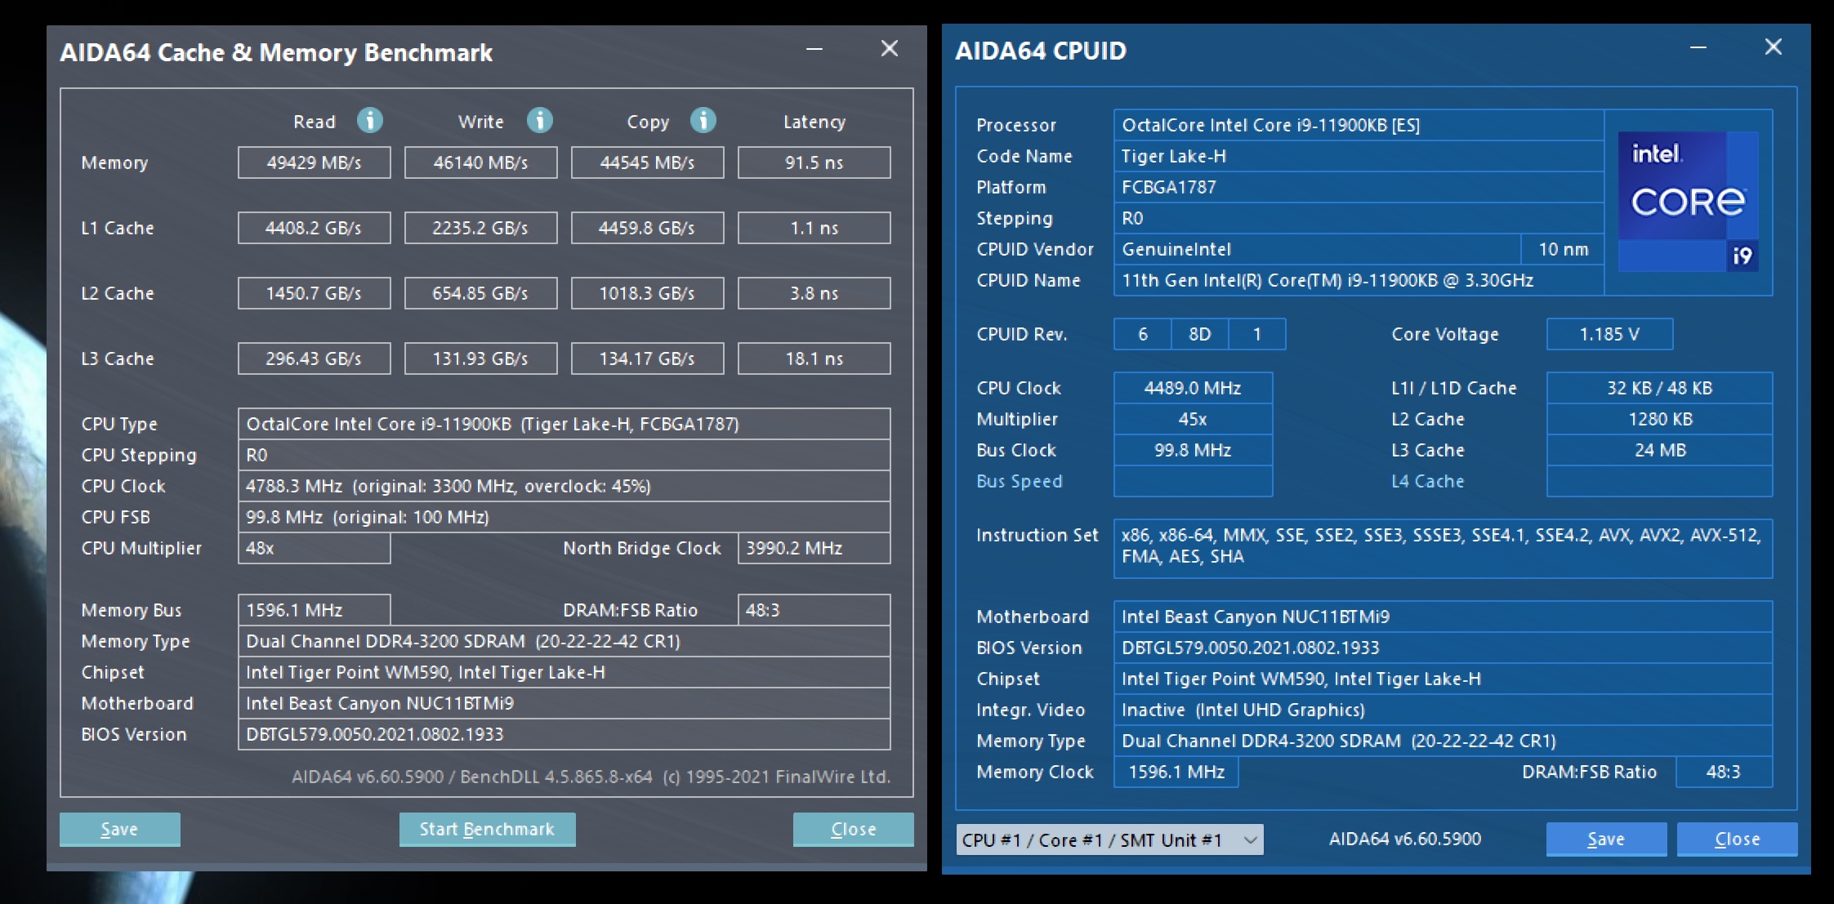Click Memory Clock 1596.1 MHz in CPUID
Viewport: 1834px width, 904px height.
[x=1176, y=772]
